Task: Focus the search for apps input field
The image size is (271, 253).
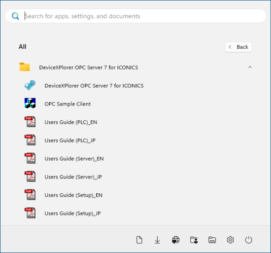Action: 135,16
